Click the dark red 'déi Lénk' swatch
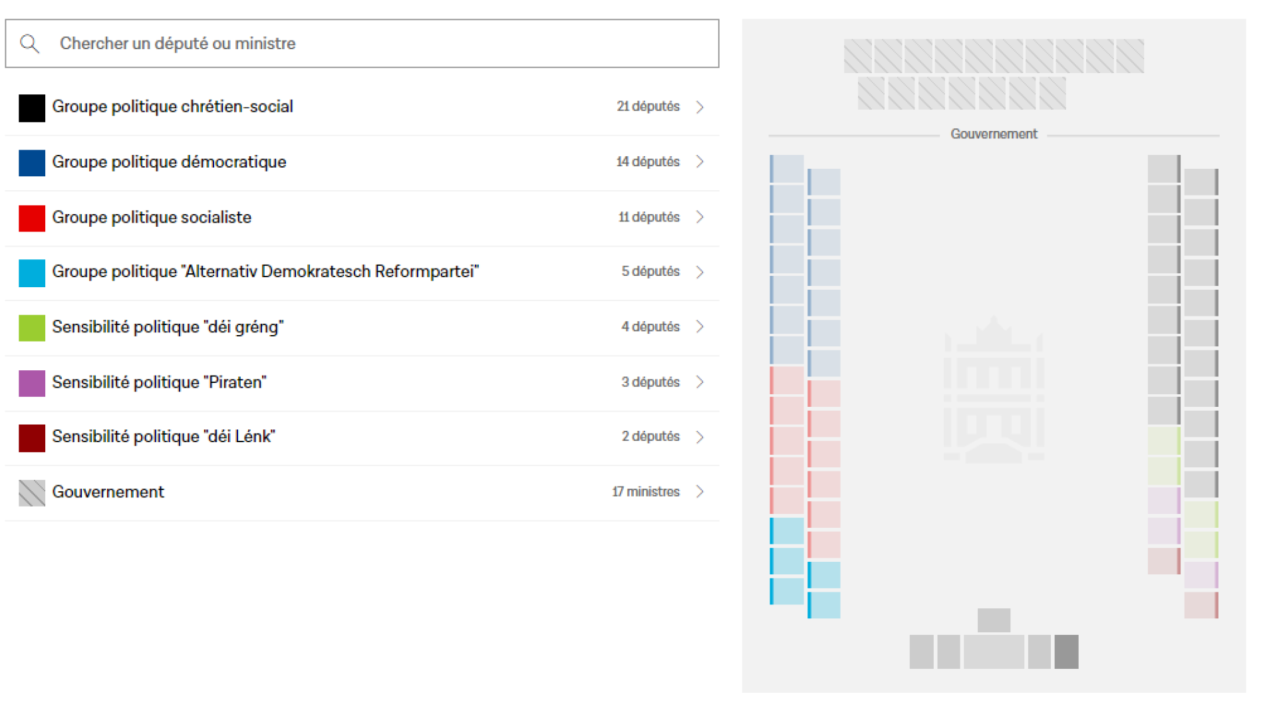 pos(32,437)
